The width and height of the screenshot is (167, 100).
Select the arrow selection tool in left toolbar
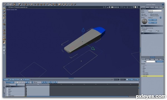point(4,9)
